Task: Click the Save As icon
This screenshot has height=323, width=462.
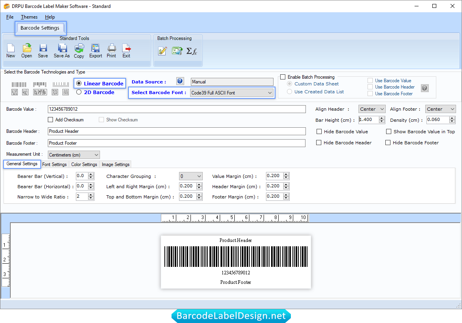Action: click(x=62, y=48)
